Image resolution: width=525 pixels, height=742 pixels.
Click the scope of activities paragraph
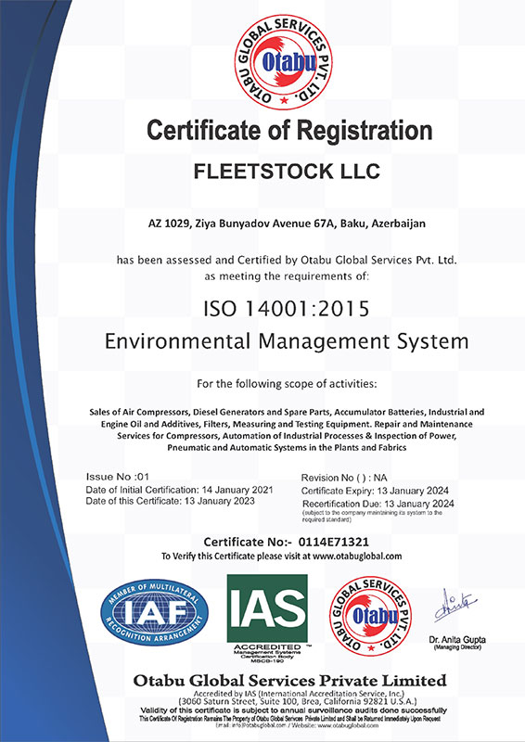(x=287, y=429)
